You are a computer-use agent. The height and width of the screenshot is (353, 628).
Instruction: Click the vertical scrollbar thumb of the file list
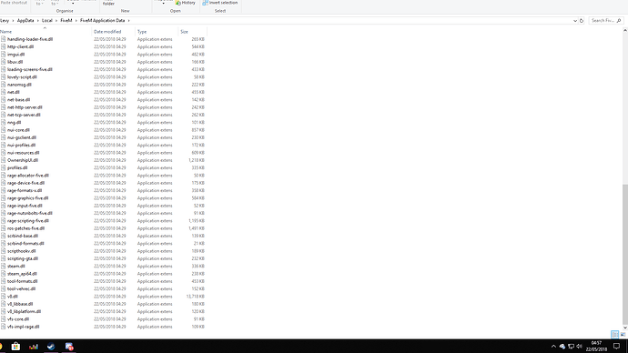(x=624, y=254)
